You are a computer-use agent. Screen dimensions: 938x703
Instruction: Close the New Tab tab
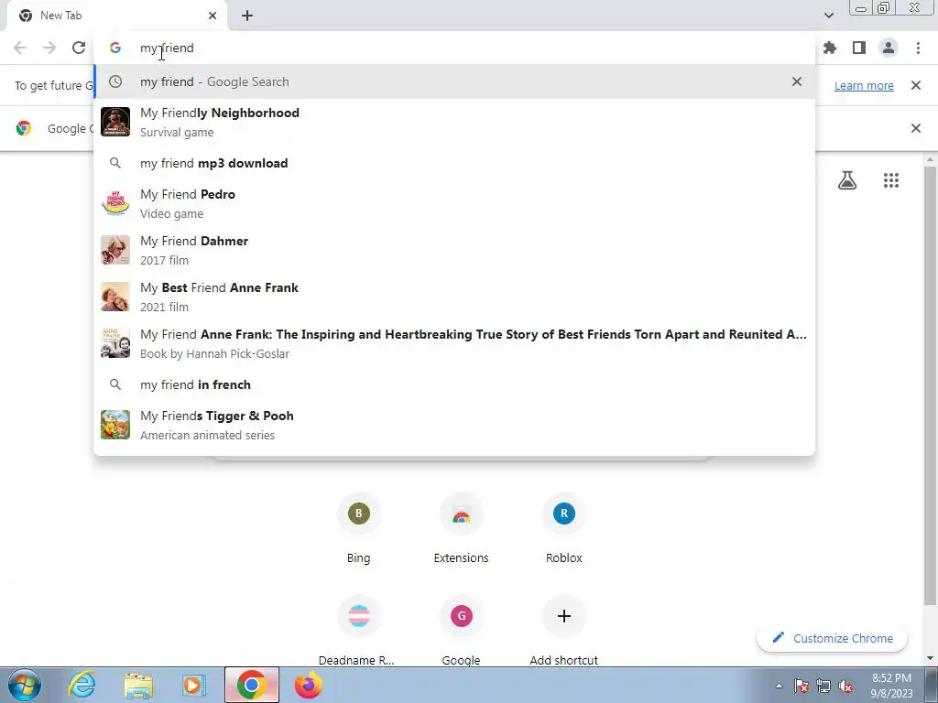pos(213,16)
